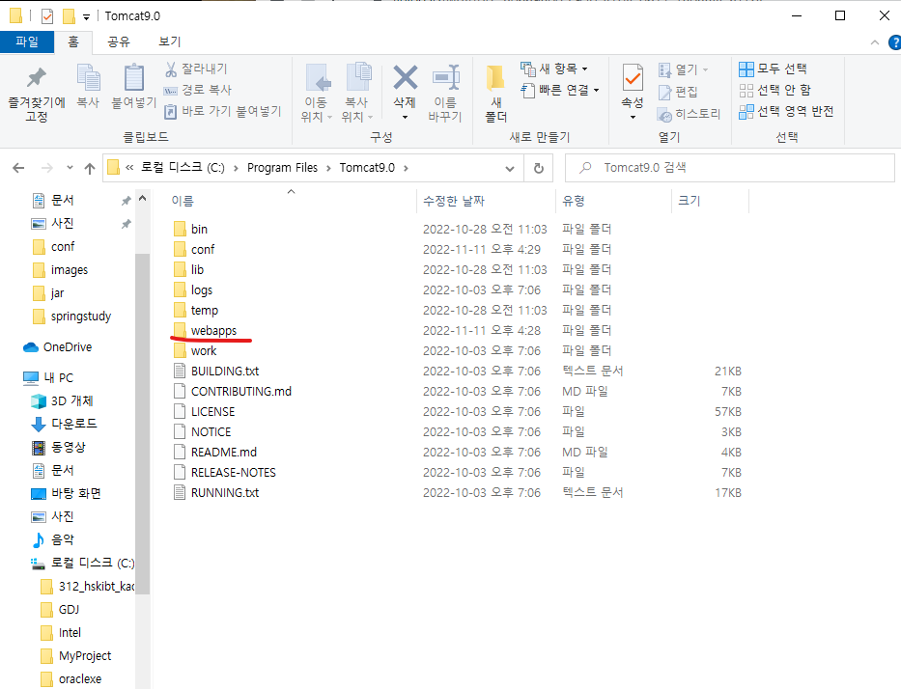Click History (히스토리) in ribbon
The width and height of the screenshot is (901, 689).
pos(689,114)
